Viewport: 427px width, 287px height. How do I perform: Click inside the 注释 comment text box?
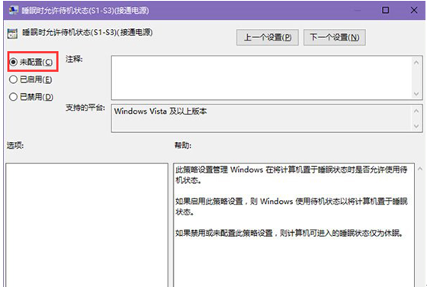(262, 78)
